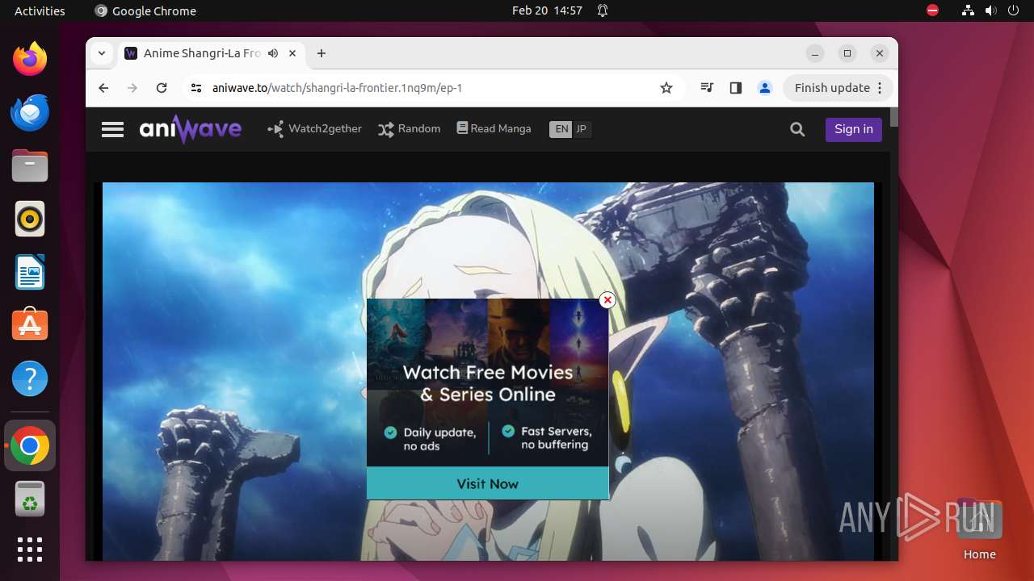Open Chrome three-dot menu
The height and width of the screenshot is (581, 1034).
point(880,88)
